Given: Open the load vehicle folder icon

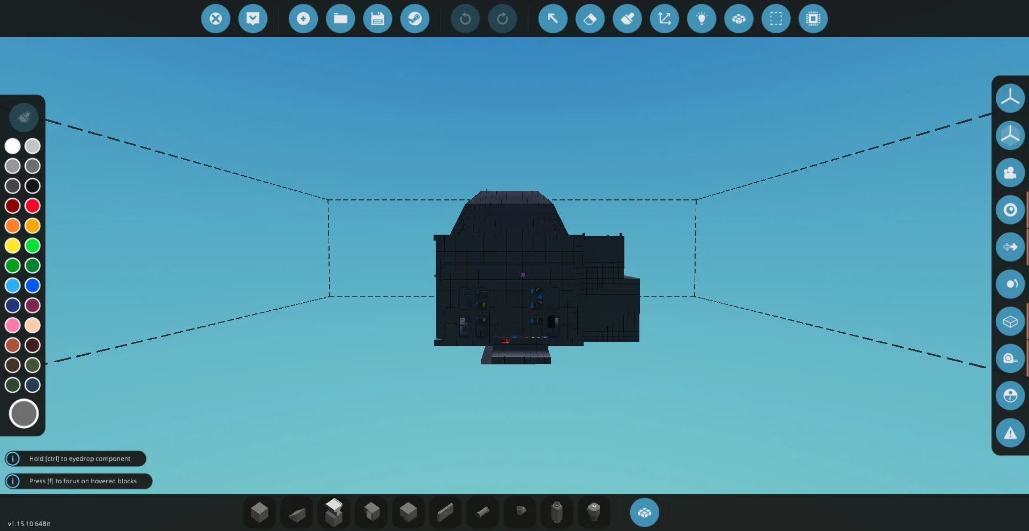Looking at the screenshot, I should pyautogui.click(x=340, y=19).
